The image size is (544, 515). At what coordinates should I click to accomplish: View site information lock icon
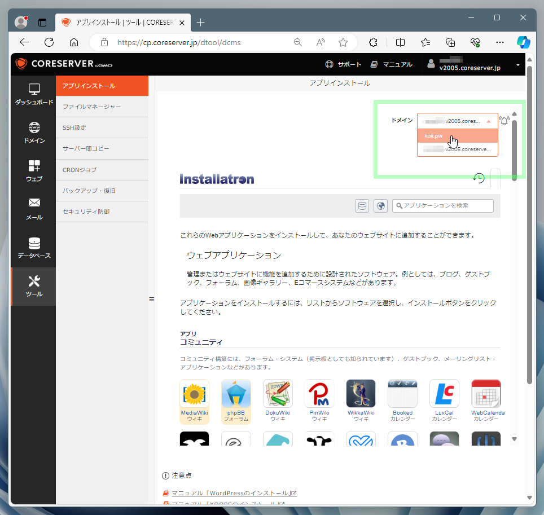point(104,42)
